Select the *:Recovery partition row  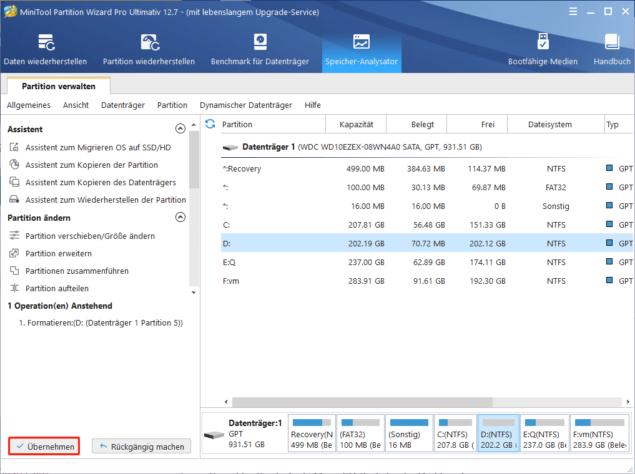click(427, 168)
